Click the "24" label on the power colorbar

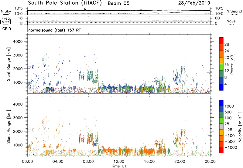coord(227,51)
